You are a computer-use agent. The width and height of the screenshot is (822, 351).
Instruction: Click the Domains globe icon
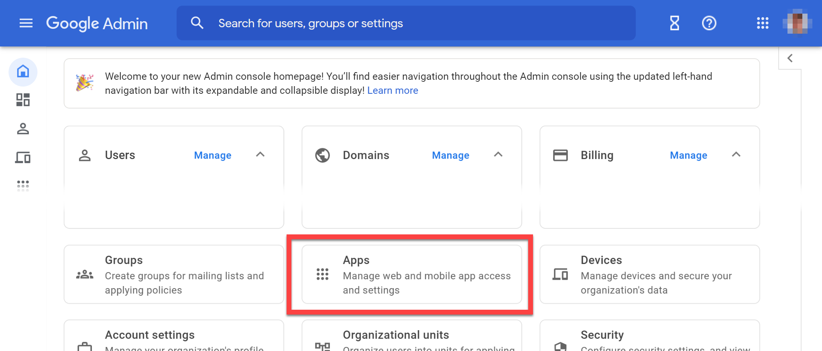pyautogui.click(x=322, y=155)
